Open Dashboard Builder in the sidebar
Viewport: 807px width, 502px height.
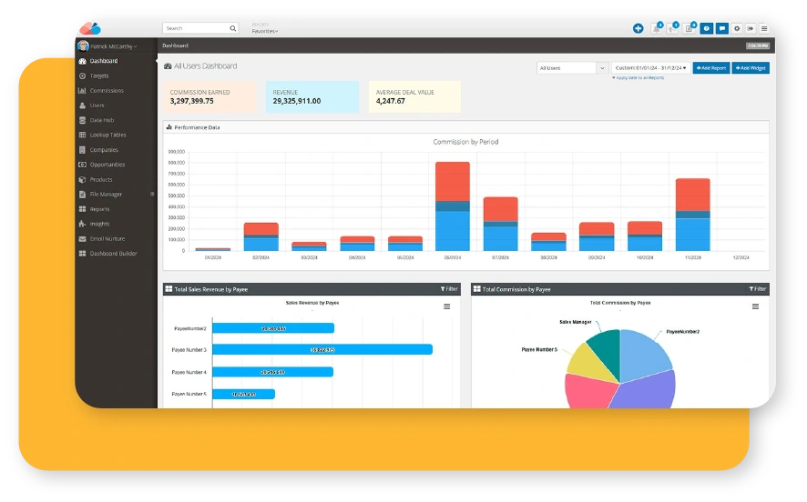pyautogui.click(x=113, y=254)
